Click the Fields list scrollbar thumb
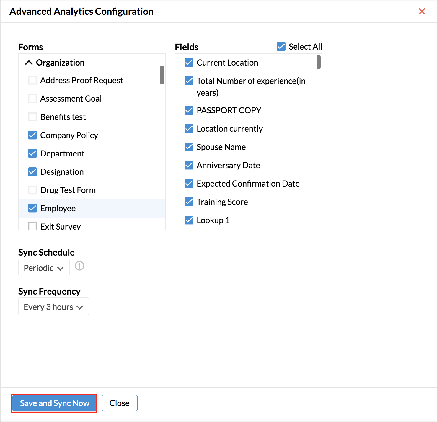Screen dimensions: 437x422 coord(319,62)
